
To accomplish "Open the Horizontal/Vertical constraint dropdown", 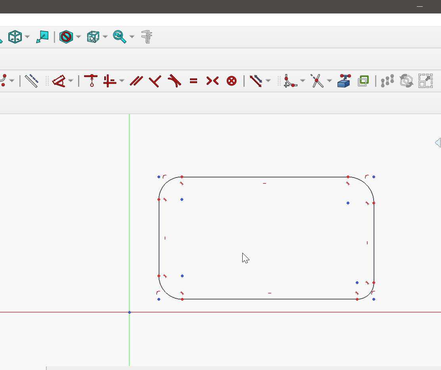I will (122, 81).
